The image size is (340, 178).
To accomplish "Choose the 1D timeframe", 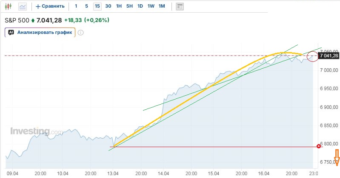I will [140, 6].
